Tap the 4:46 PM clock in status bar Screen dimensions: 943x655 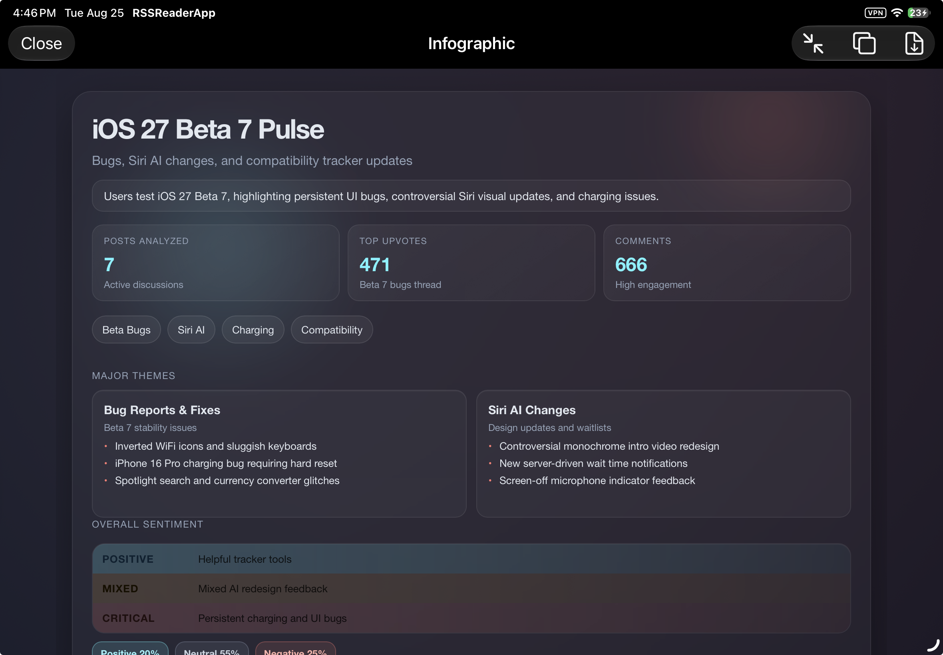point(34,13)
